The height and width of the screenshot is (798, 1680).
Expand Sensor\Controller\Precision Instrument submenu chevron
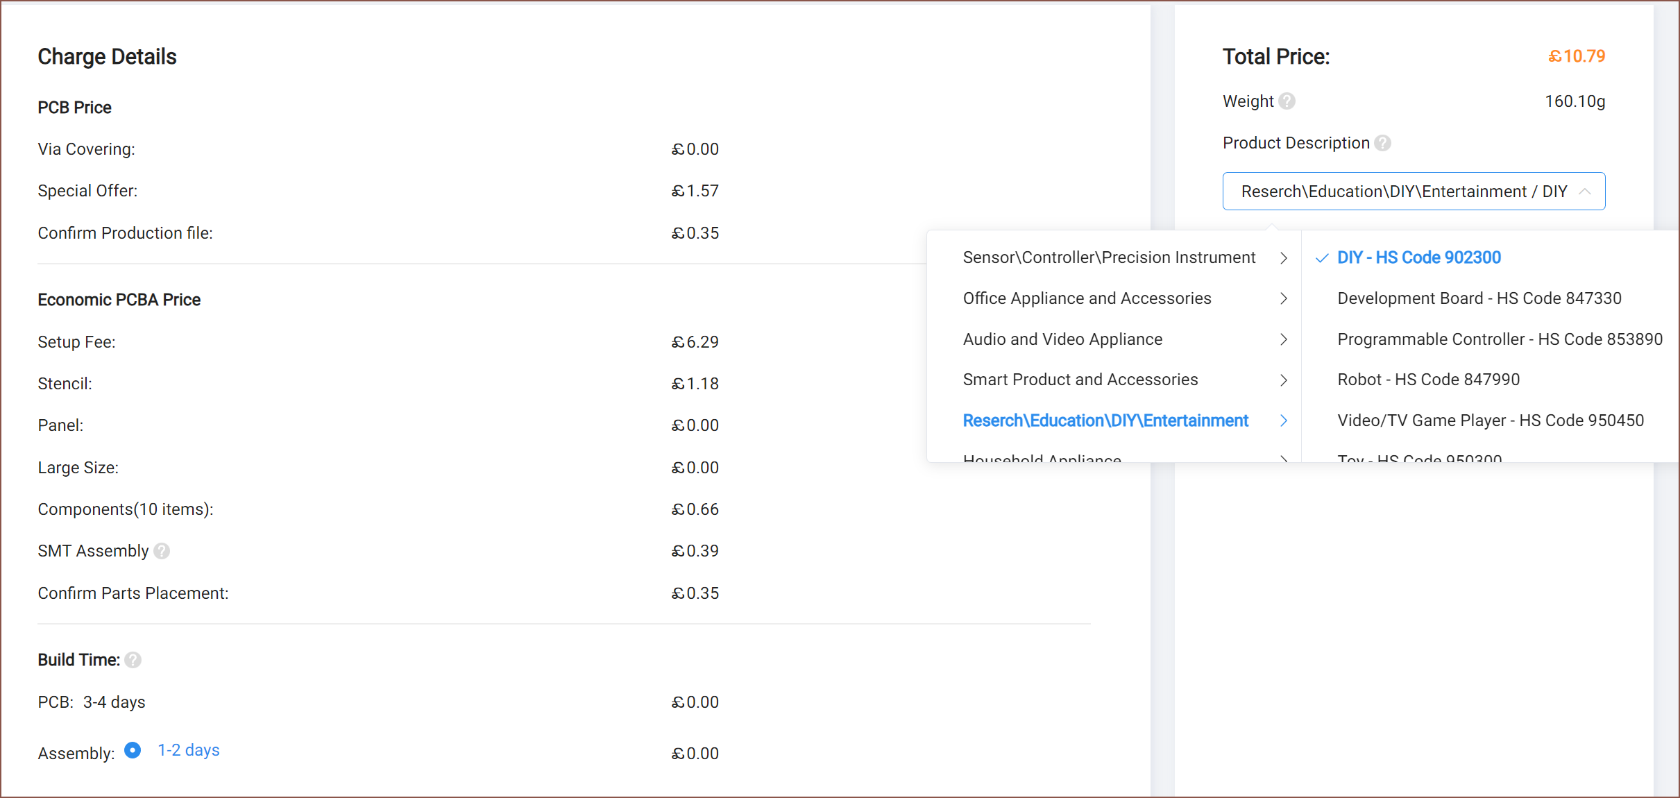point(1283,258)
